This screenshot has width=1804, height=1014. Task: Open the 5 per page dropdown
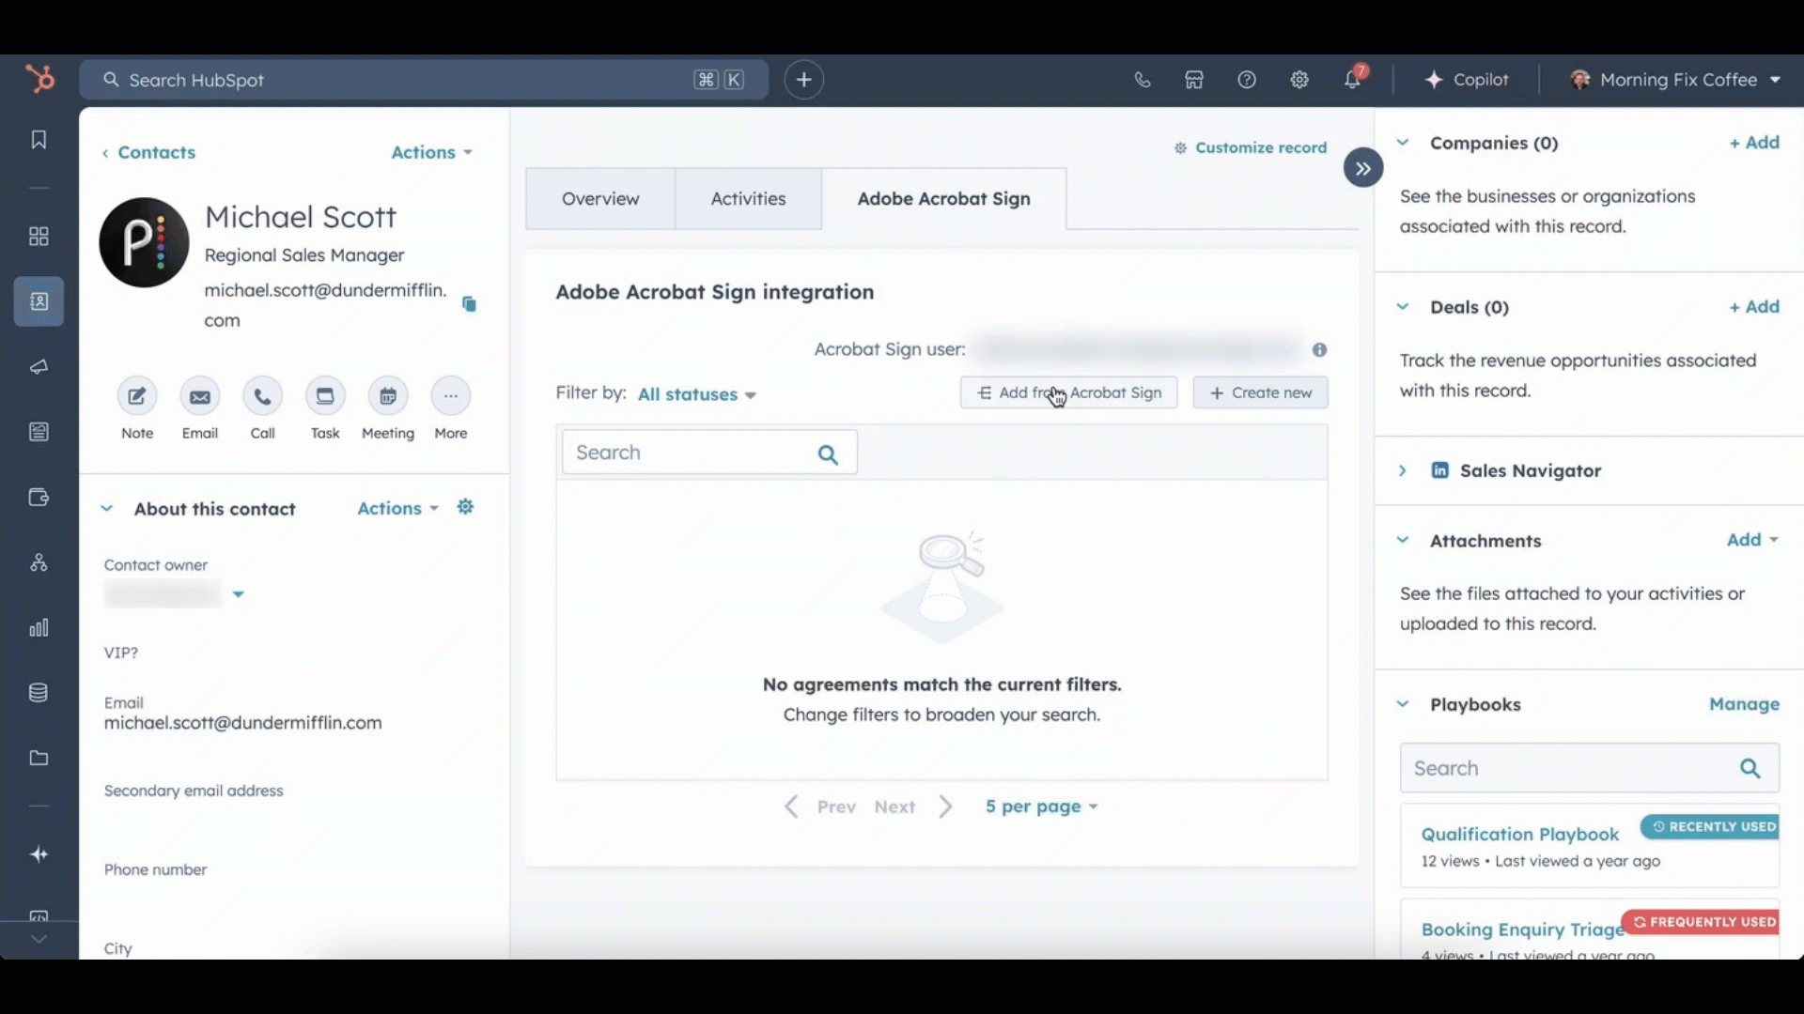pos(1041,807)
